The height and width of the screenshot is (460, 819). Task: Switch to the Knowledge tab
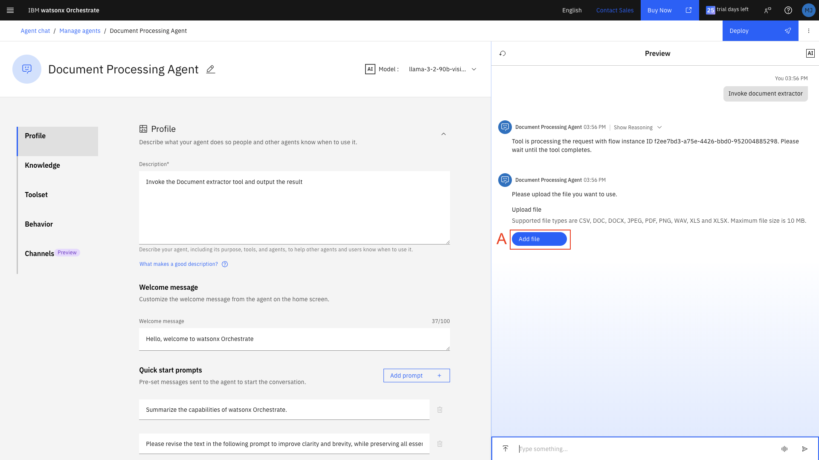click(x=42, y=165)
